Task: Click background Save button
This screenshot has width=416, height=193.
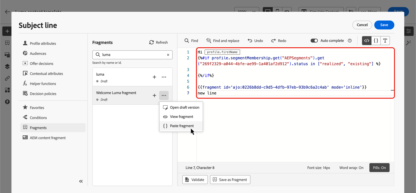Action: point(398,11)
